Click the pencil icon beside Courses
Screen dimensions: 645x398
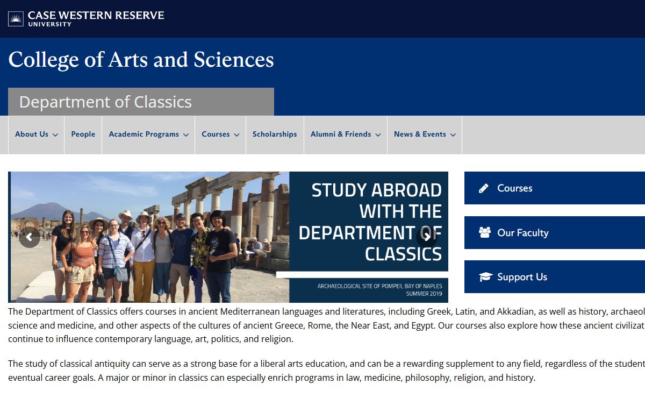(x=484, y=188)
